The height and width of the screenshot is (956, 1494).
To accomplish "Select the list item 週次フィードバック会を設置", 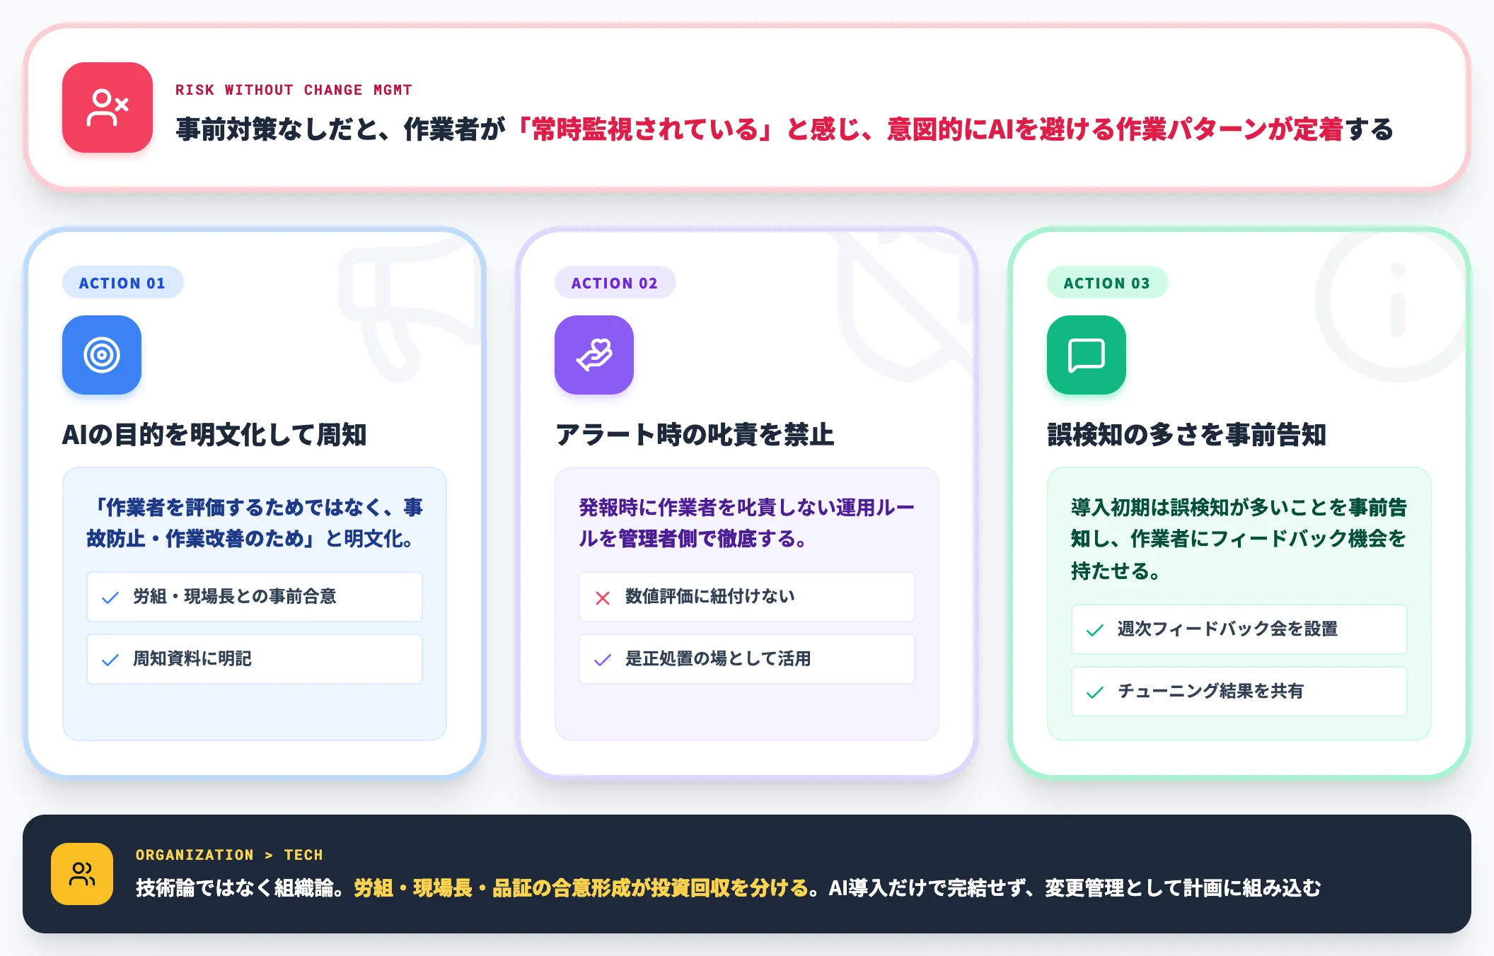I will tap(1239, 629).
